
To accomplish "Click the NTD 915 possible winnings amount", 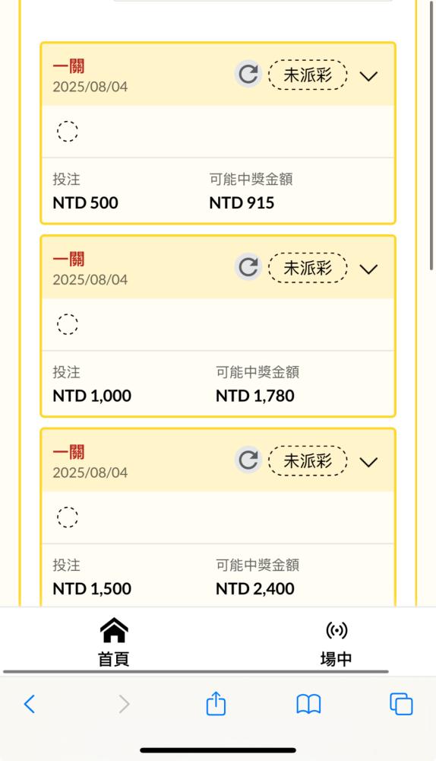I will pyautogui.click(x=242, y=202).
